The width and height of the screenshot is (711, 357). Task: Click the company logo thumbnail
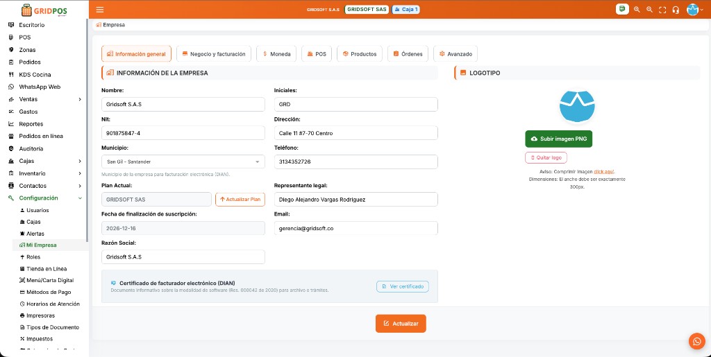577,106
